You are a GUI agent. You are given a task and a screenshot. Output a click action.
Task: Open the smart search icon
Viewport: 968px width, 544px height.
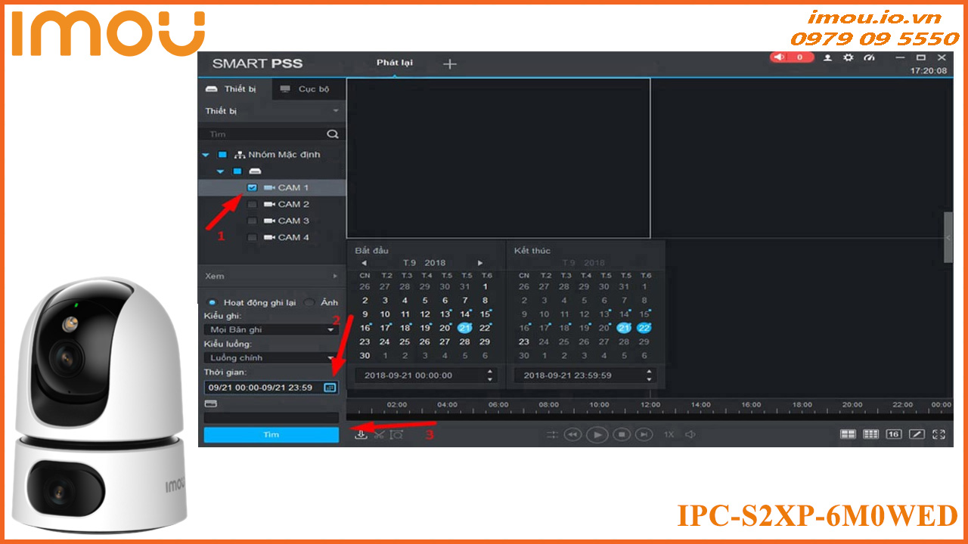click(395, 435)
